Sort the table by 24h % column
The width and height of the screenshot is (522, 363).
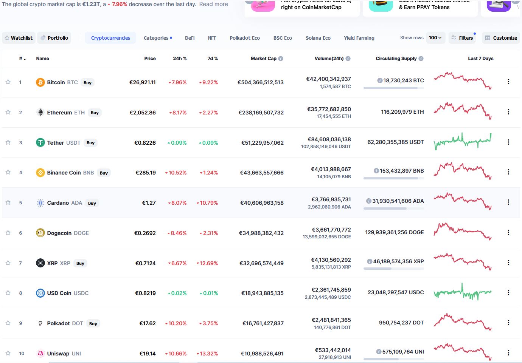pos(180,59)
